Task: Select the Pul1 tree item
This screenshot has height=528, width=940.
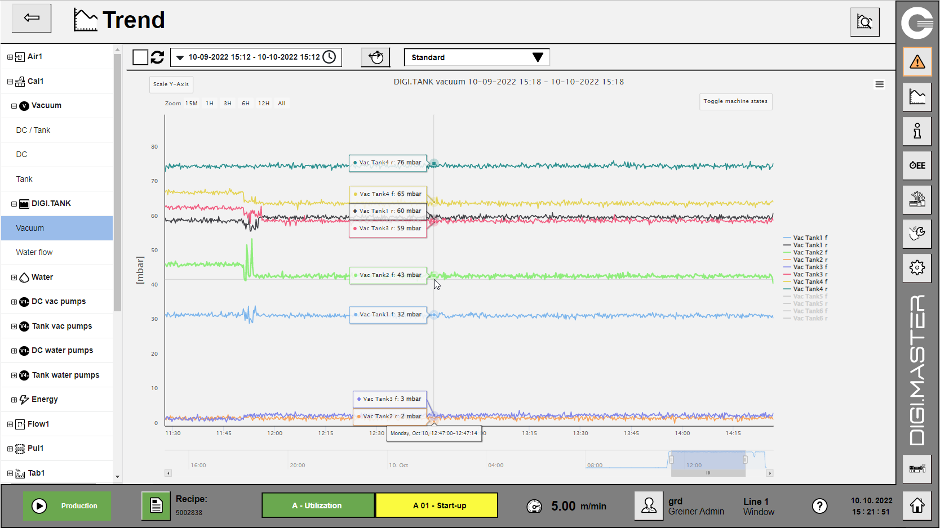Action: tap(57, 448)
